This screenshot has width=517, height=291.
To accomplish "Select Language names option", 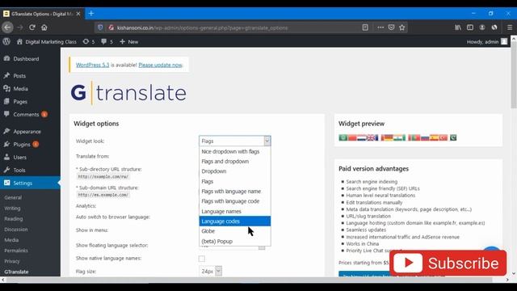I will 235,211.
